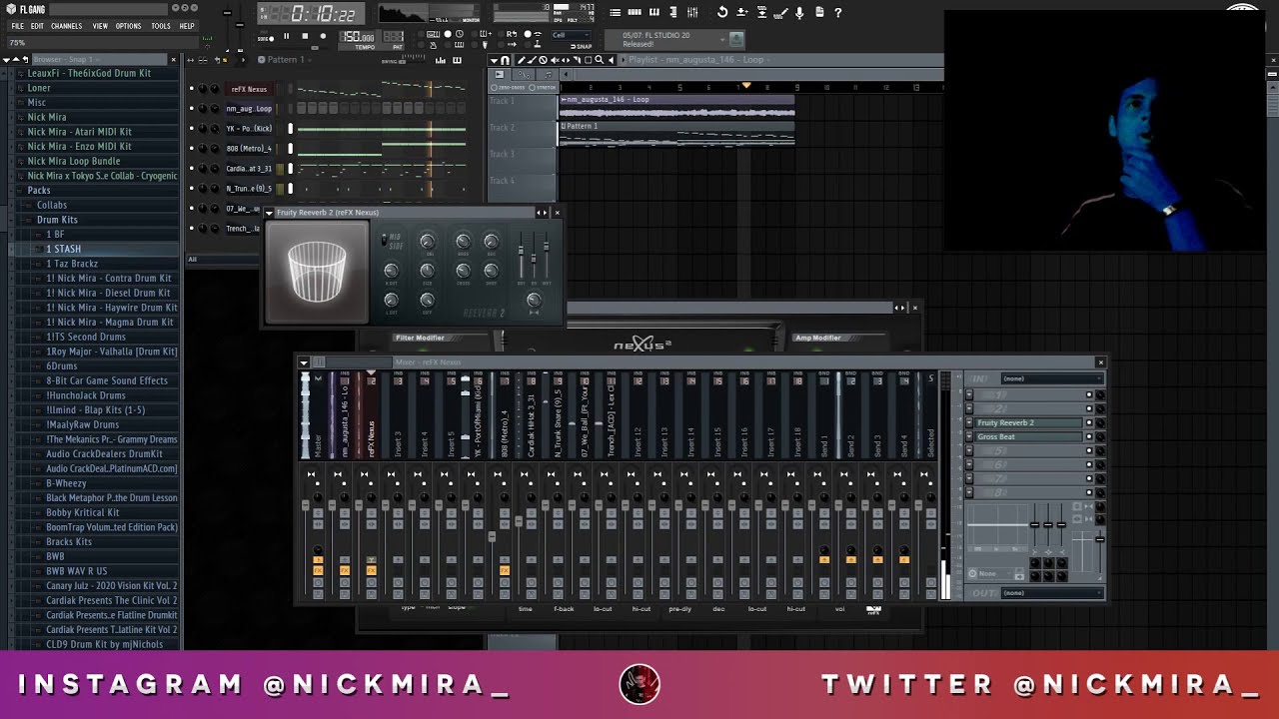This screenshot has width=1279, height=719.
Task: Pause playback with the pause button
Action: pos(286,36)
